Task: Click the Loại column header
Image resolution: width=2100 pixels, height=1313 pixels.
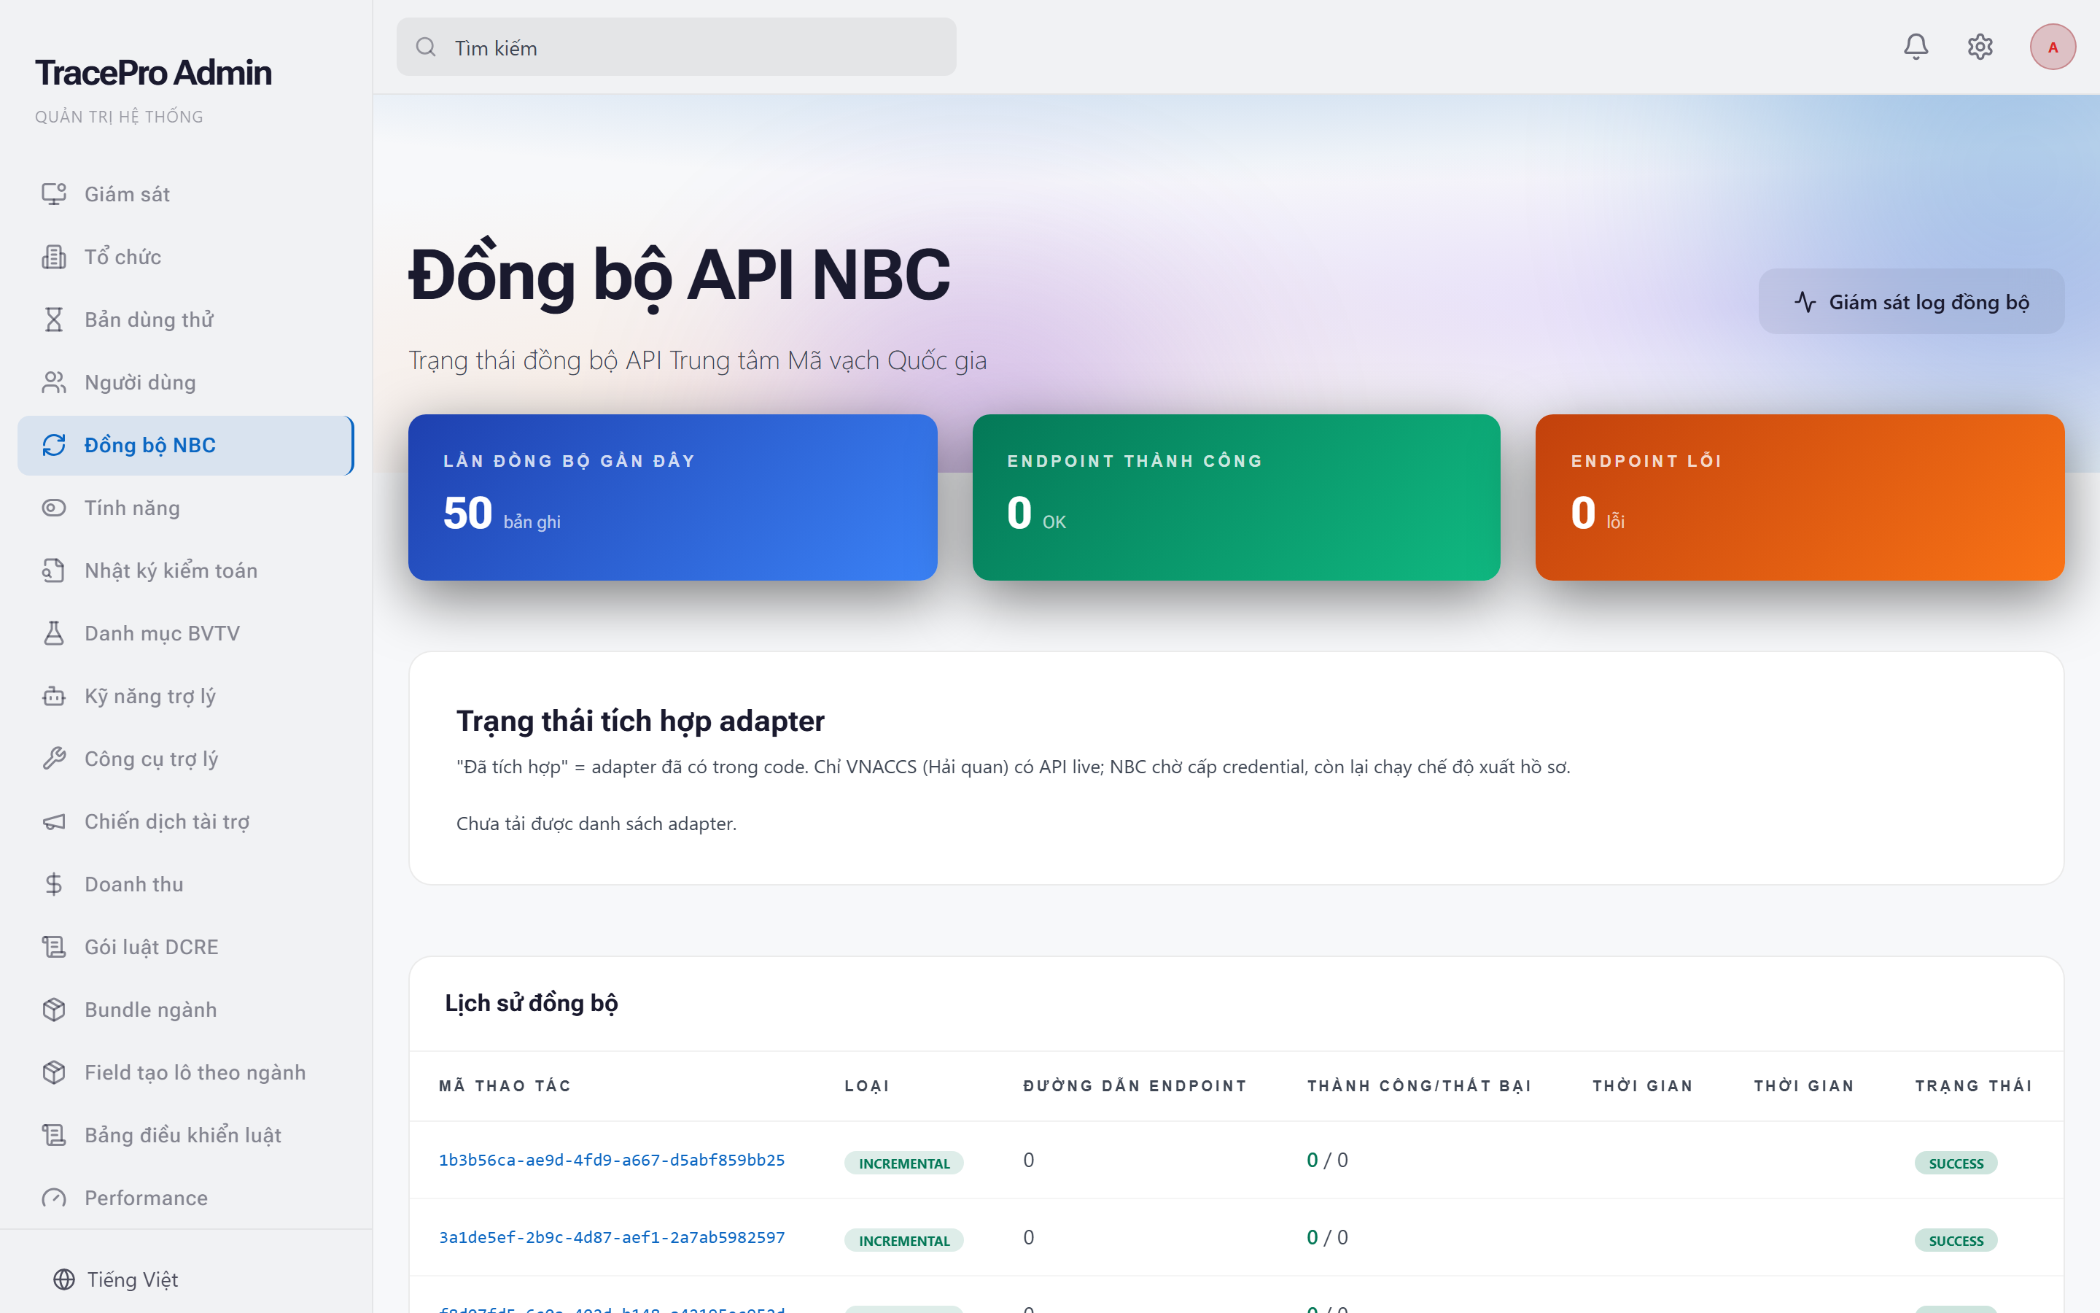Action: (x=867, y=1085)
